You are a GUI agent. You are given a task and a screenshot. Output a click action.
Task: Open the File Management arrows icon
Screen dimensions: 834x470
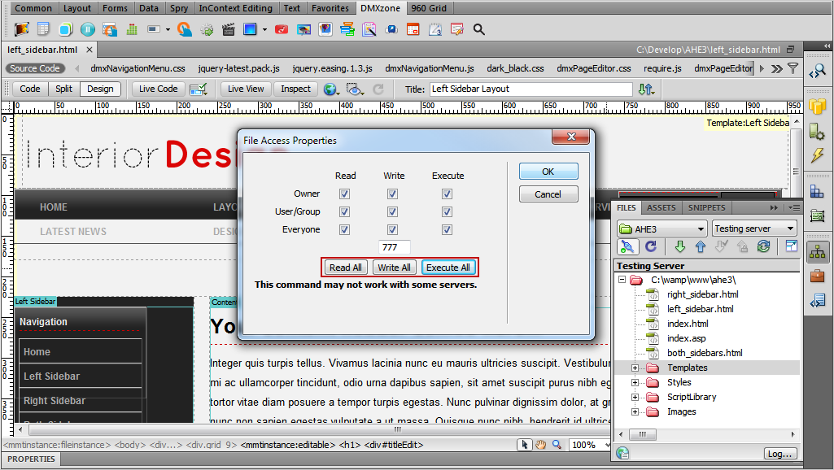[x=646, y=89]
